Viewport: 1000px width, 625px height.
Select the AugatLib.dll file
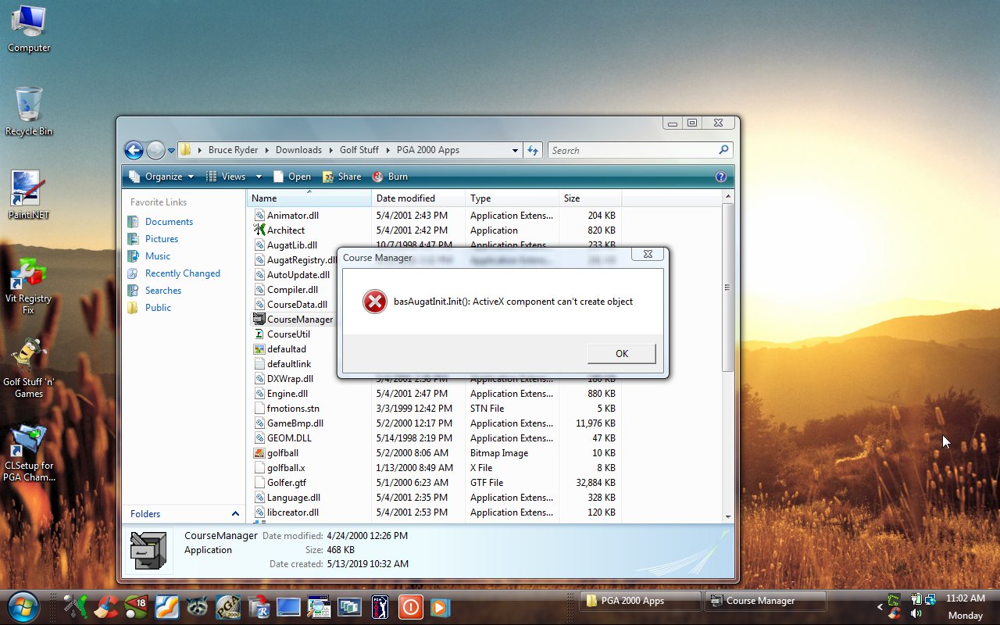(x=286, y=245)
